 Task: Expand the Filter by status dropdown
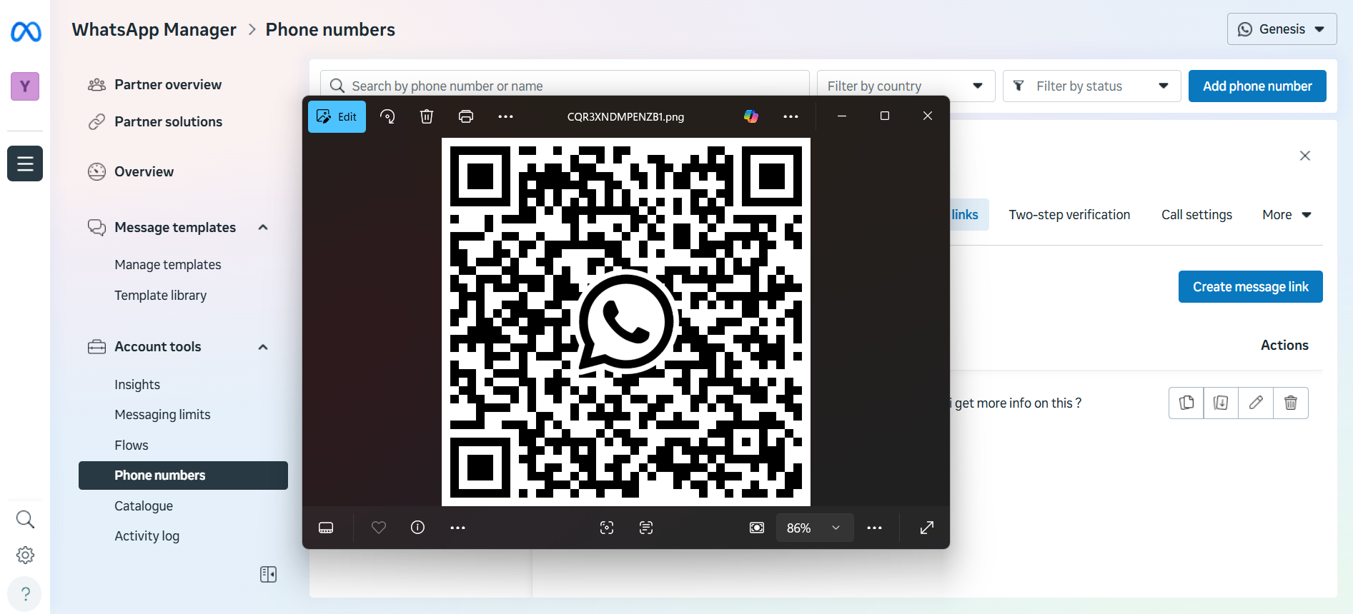1091,86
